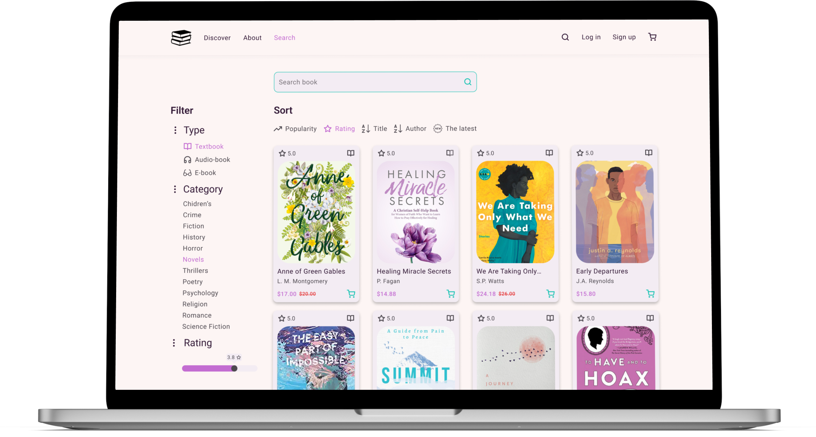Open the Discover nav item
The image size is (816, 437).
(x=217, y=38)
